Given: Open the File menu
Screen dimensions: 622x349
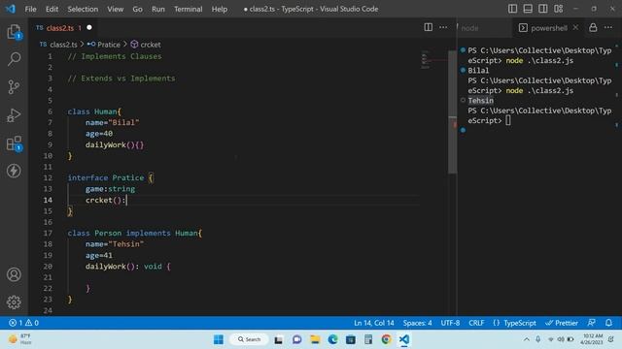Looking at the screenshot, I should pos(30,9).
